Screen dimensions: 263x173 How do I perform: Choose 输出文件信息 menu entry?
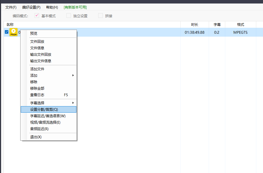(49, 61)
